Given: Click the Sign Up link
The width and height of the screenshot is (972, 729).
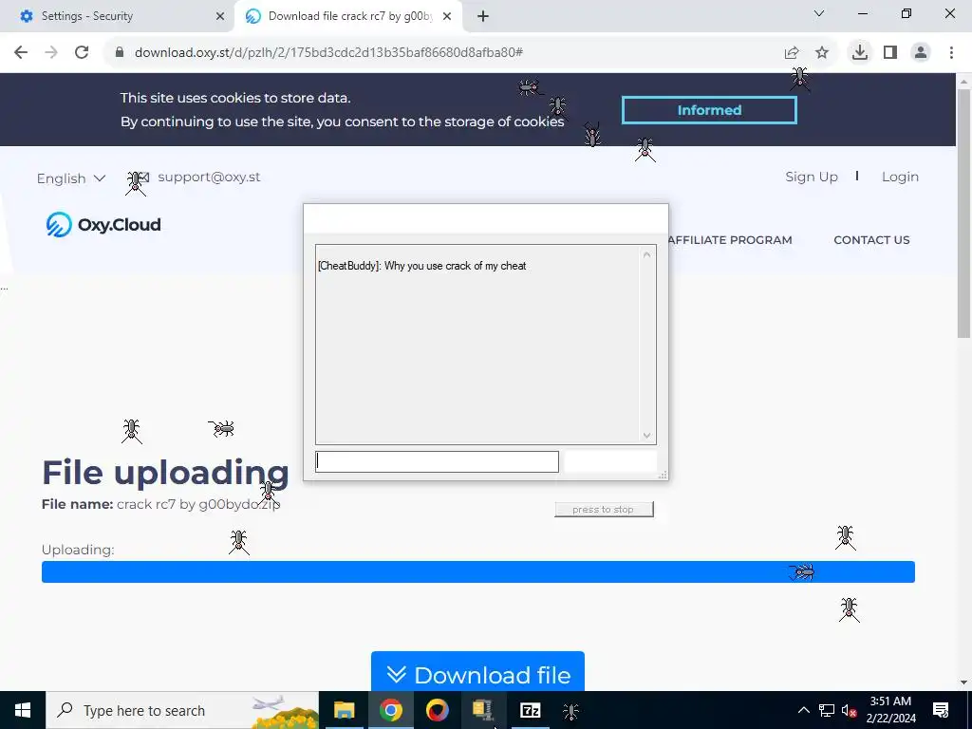Looking at the screenshot, I should [x=812, y=178].
